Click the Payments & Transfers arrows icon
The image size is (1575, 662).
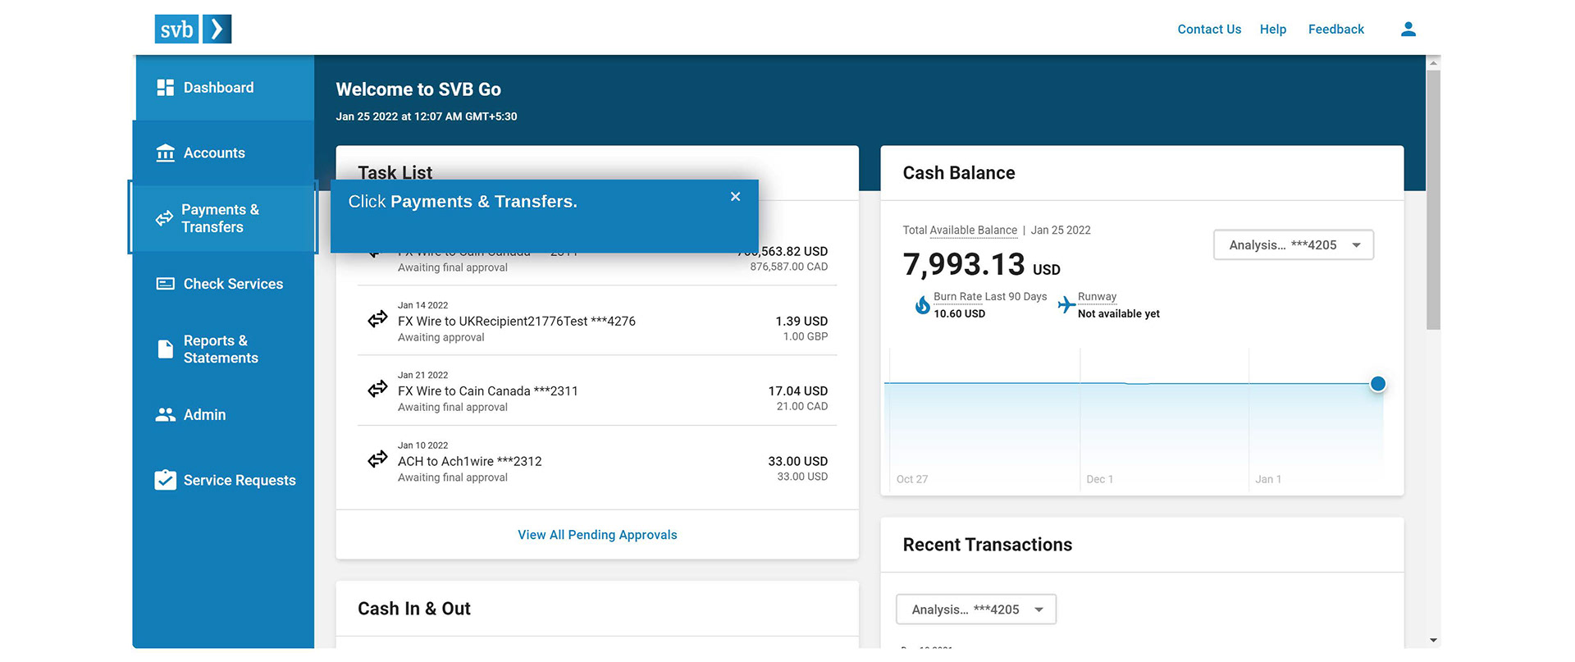coord(164,218)
